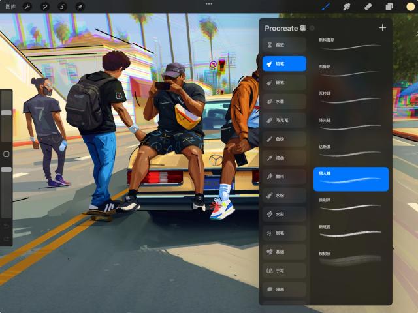Tap the three-dot handle at top center
Viewport: 418px width, 313px height.
pos(209,4)
